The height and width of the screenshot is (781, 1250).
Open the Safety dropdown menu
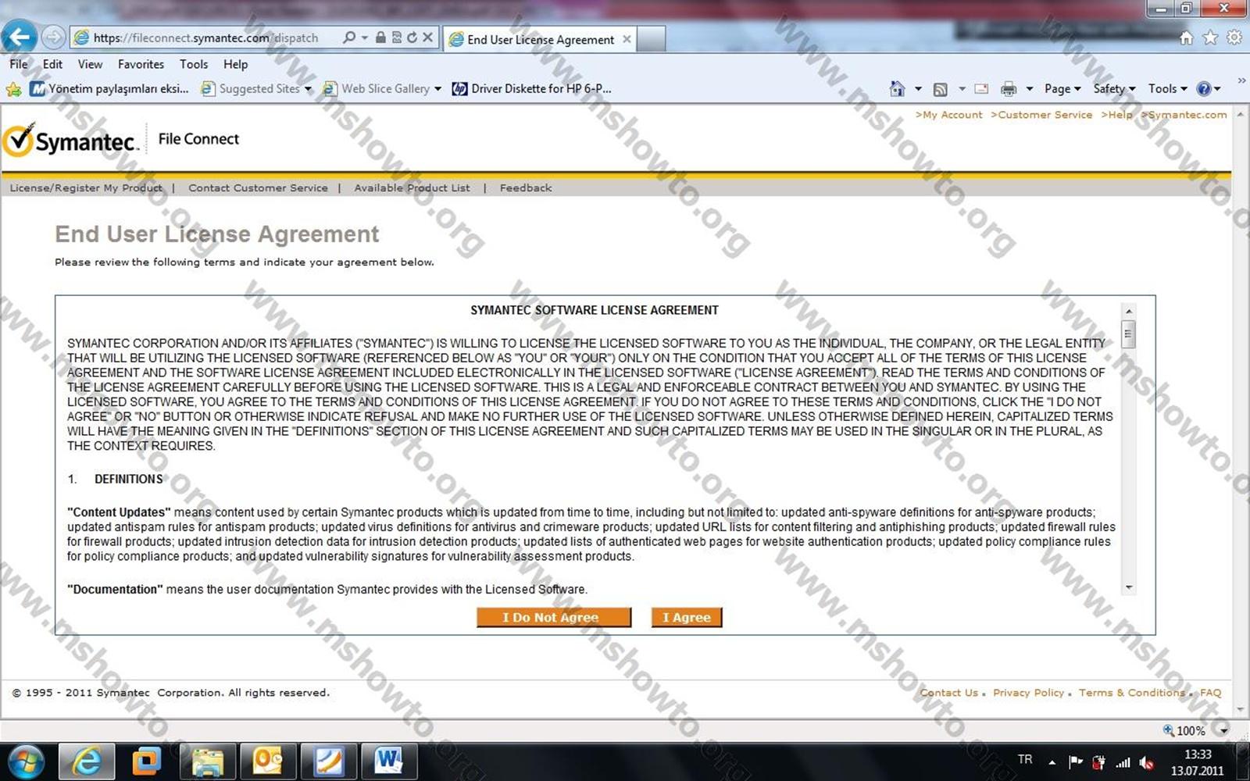(1114, 89)
